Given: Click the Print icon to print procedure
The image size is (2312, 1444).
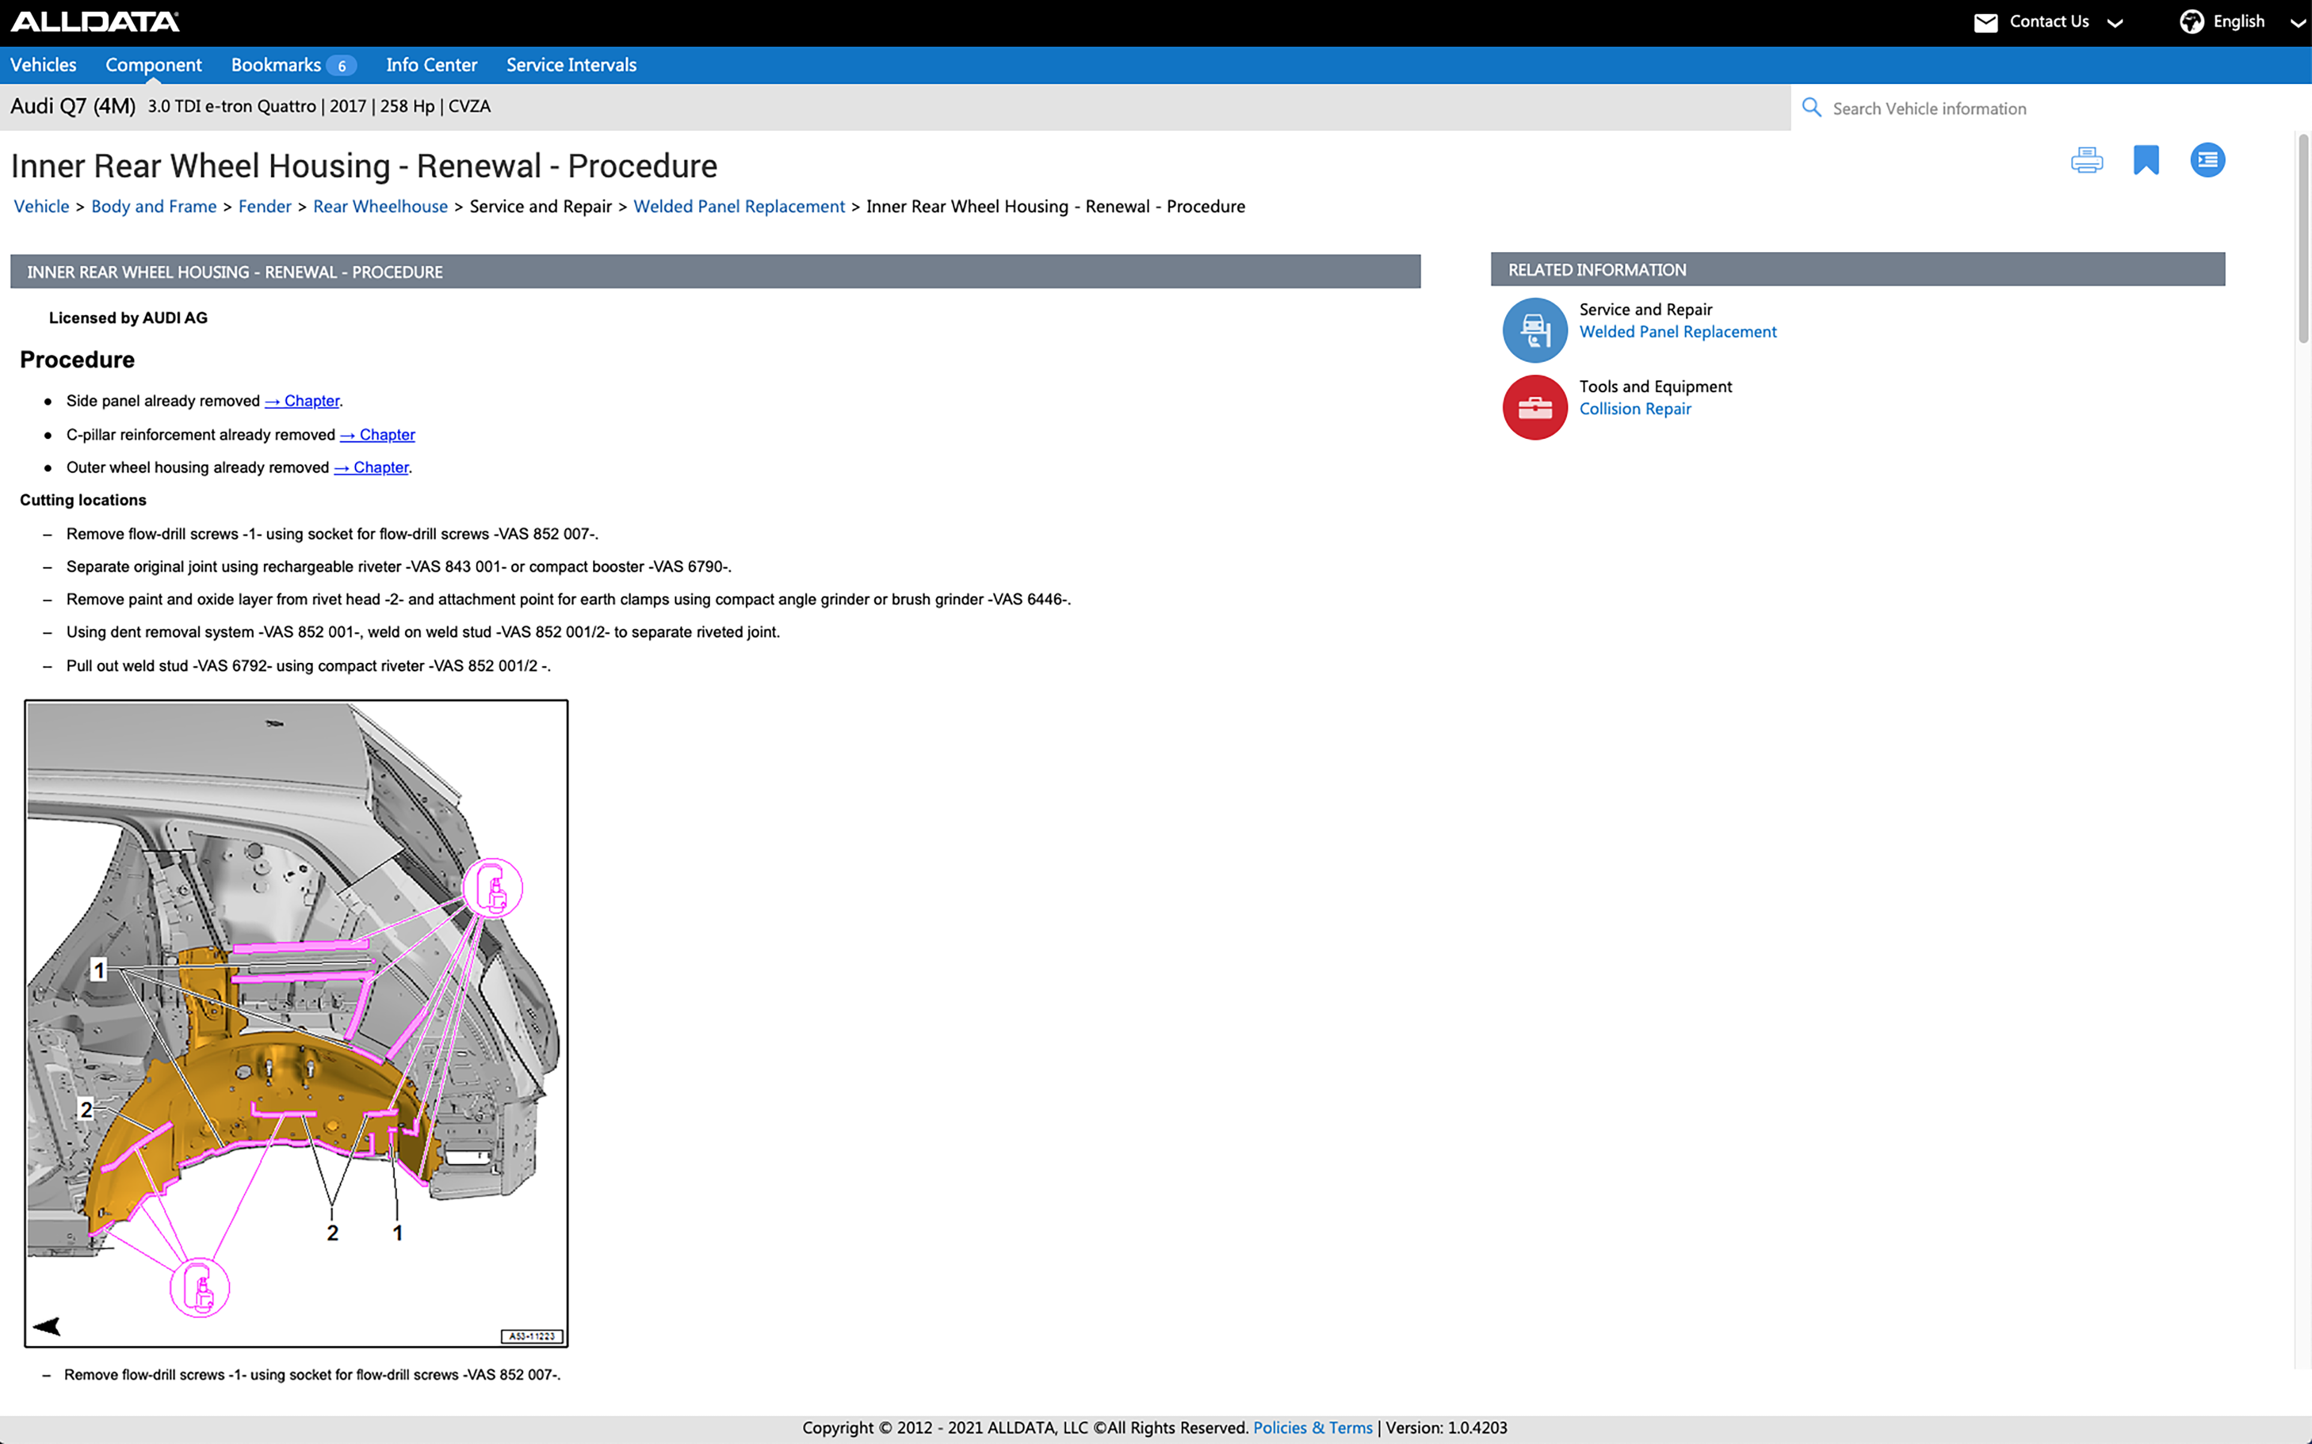Looking at the screenshot, I should (2087, 160).
